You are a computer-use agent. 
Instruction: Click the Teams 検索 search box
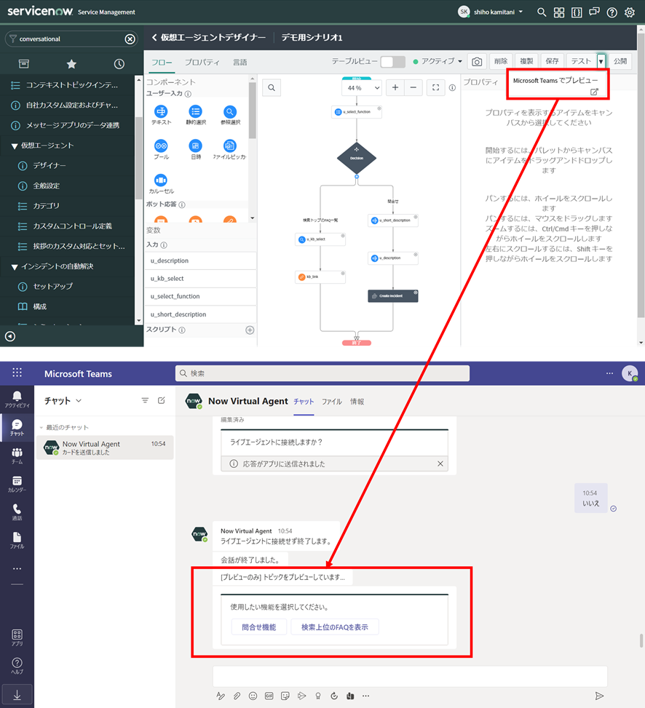click(322, 373)
